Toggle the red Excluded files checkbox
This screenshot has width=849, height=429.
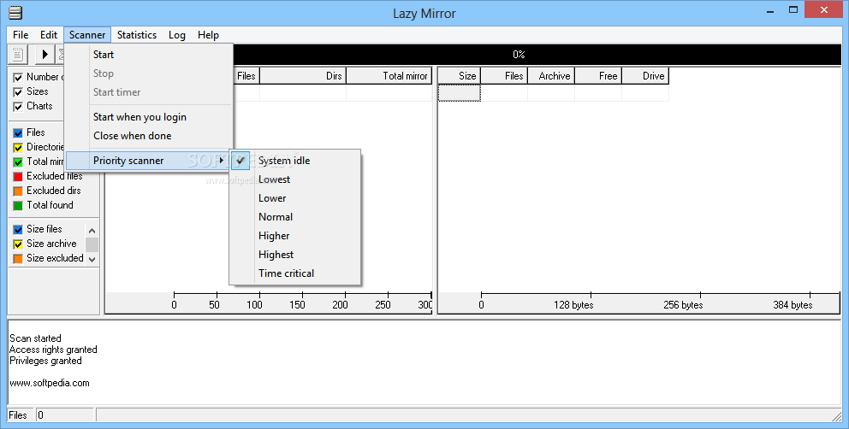point(18,176)
